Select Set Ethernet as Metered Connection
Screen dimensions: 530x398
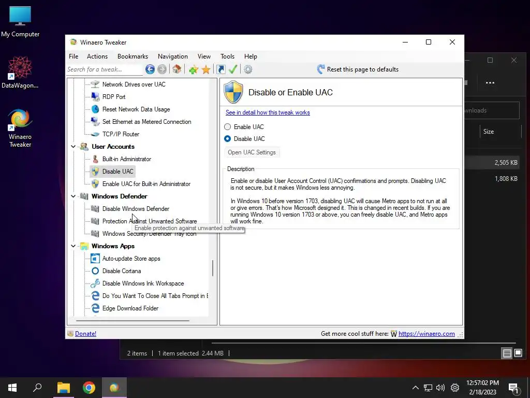point(146,122)
